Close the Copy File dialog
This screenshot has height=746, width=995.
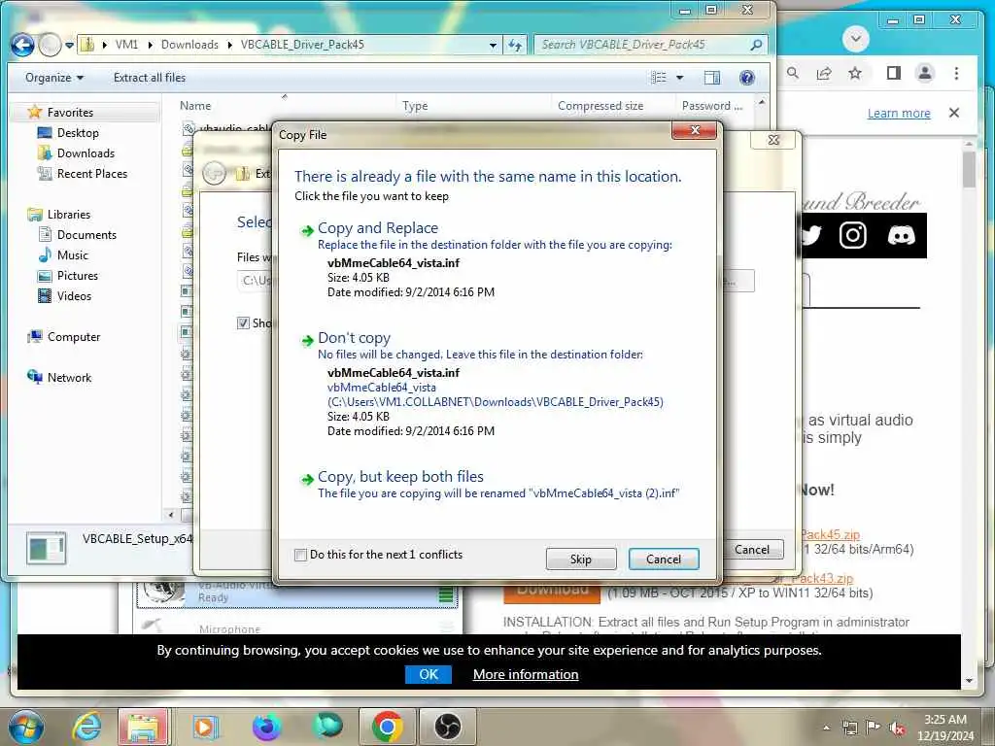(694, 130)
